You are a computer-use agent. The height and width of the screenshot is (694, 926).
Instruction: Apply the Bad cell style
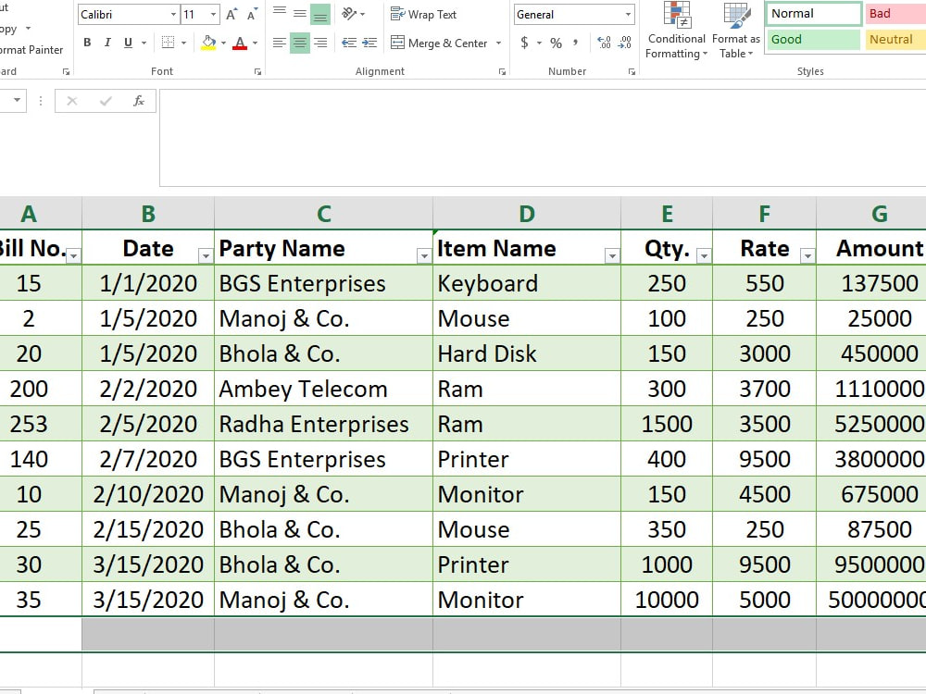click(895, 14)
